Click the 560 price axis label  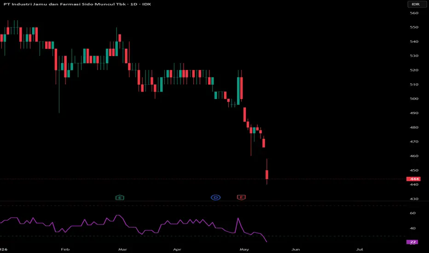coord(414,13)
